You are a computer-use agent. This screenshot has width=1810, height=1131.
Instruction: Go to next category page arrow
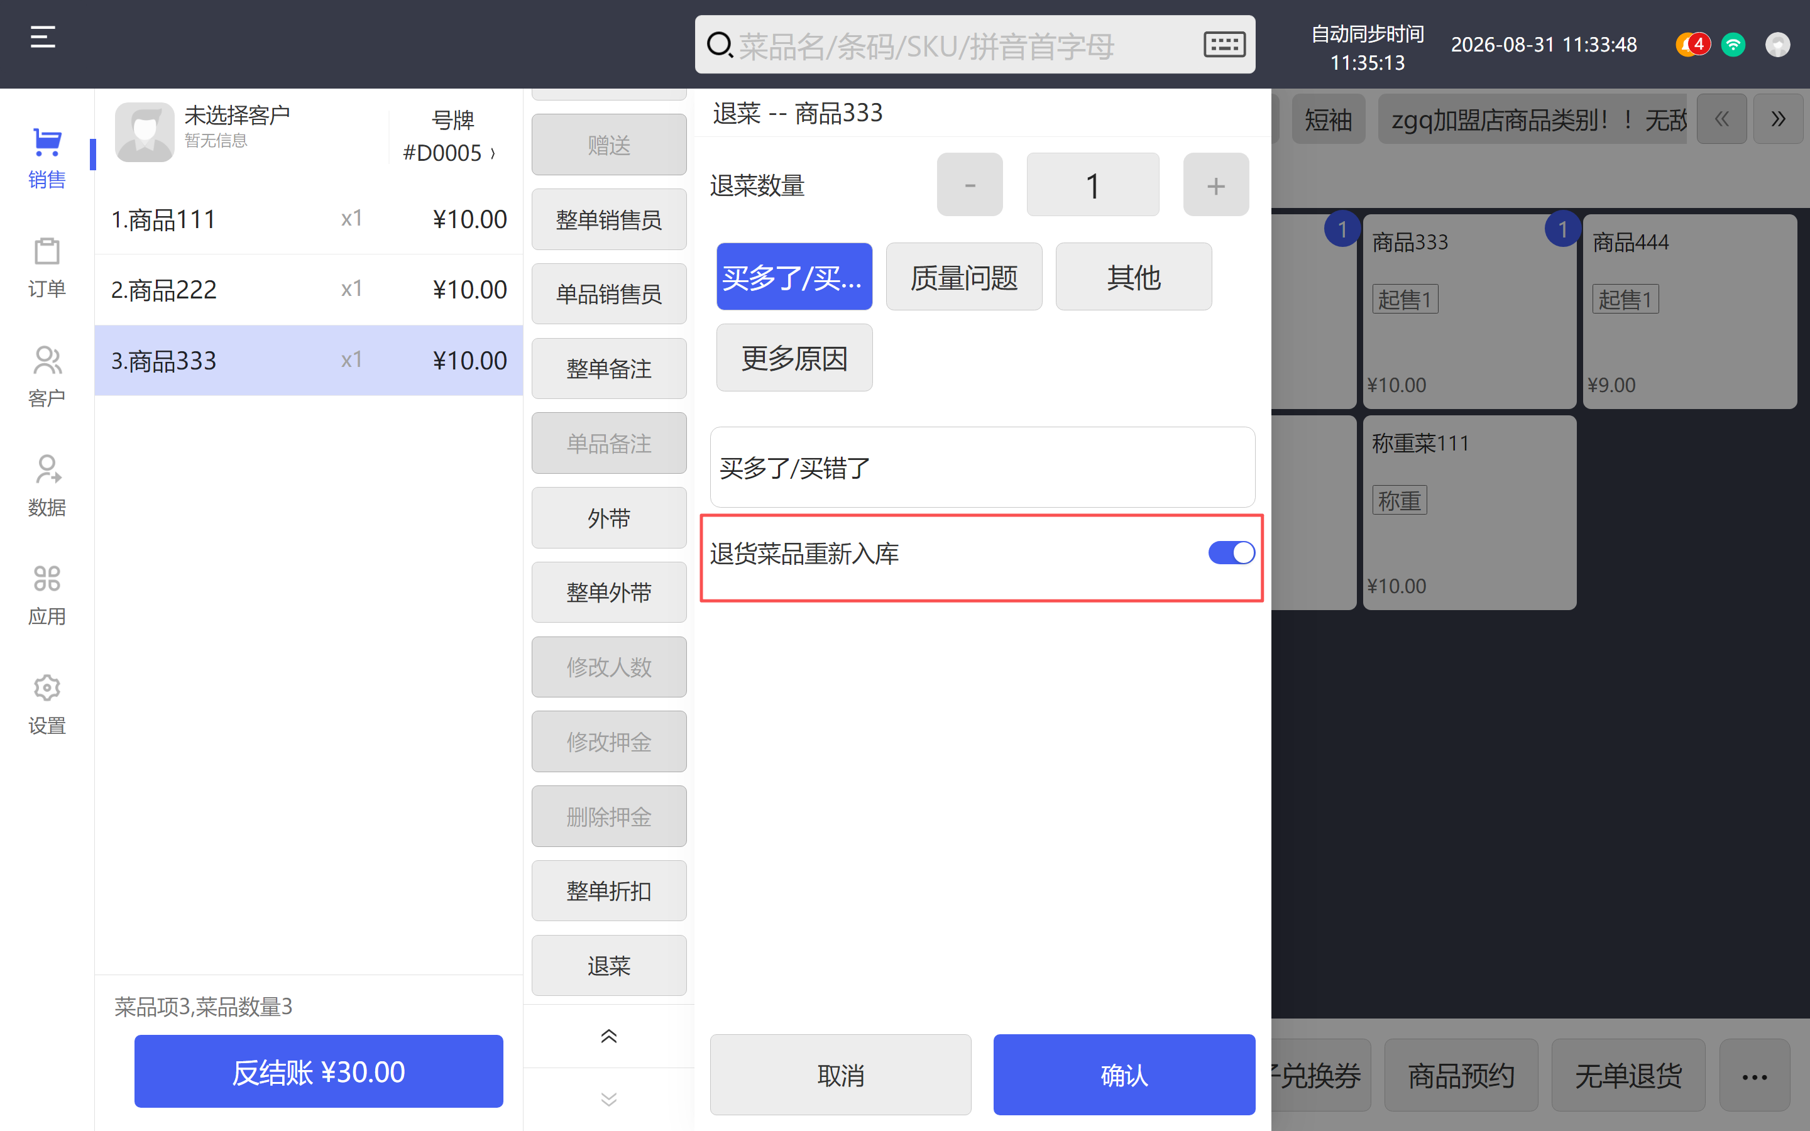point(1779,118)
